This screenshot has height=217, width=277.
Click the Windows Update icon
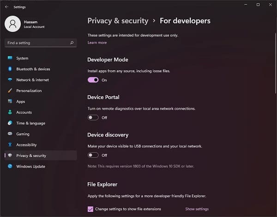point(10,167)
